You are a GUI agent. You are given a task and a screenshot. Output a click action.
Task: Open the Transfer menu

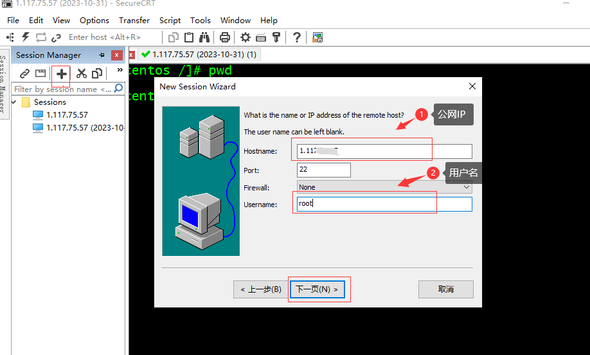click(x=134, y=21)
